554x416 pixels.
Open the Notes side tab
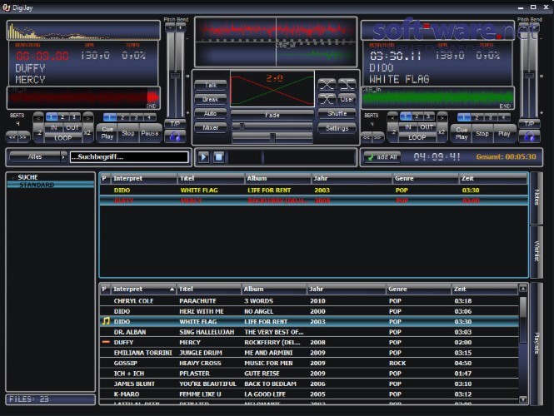[537, 197]
